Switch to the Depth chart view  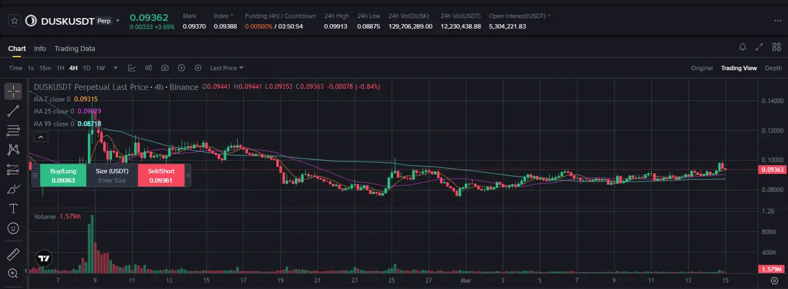point(773,68)
